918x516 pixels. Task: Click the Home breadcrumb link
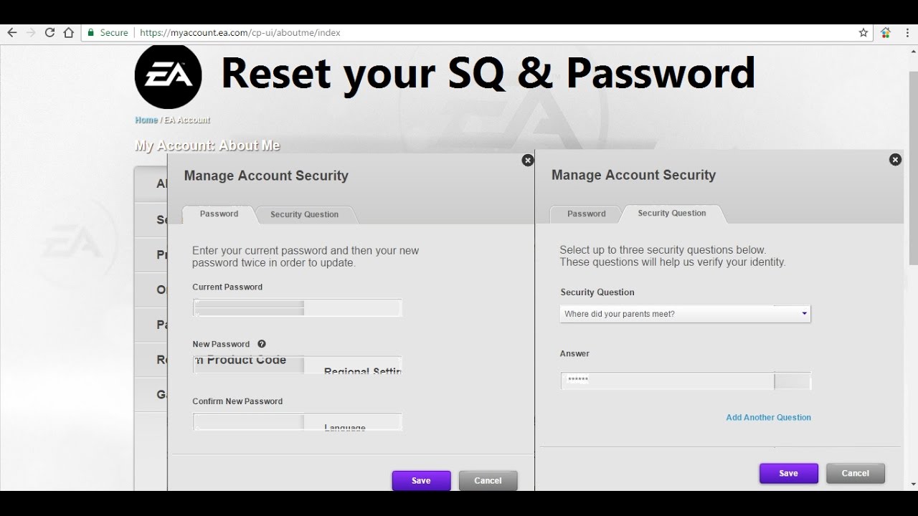coord(146,120)
